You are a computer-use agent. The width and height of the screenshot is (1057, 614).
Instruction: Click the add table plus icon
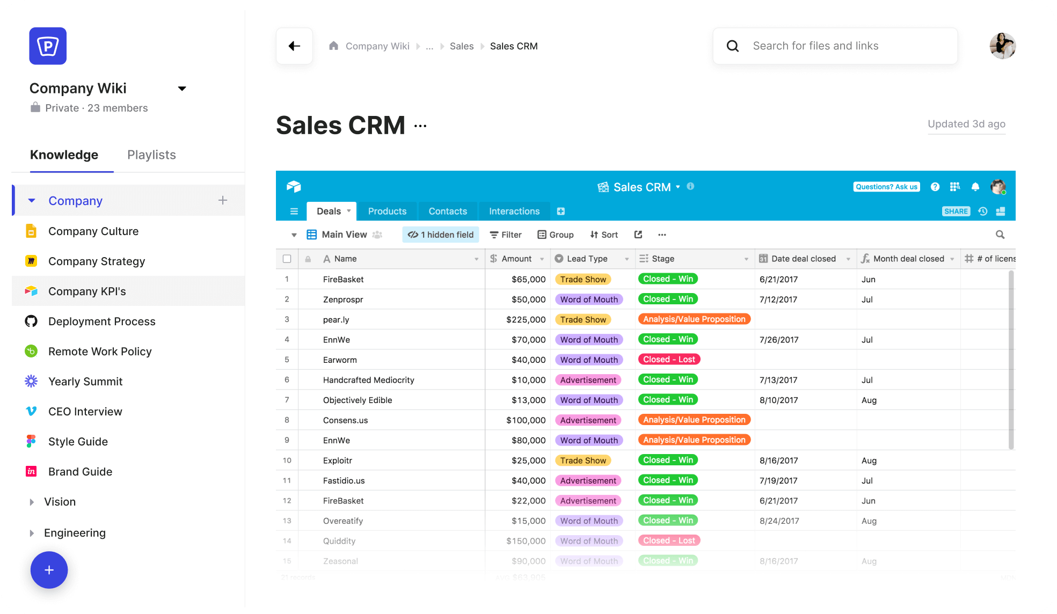pos(561,211)
